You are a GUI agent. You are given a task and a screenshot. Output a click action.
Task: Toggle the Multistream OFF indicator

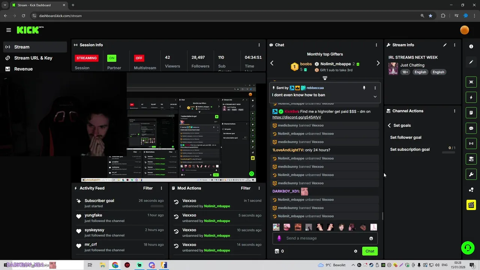point(139,58)
